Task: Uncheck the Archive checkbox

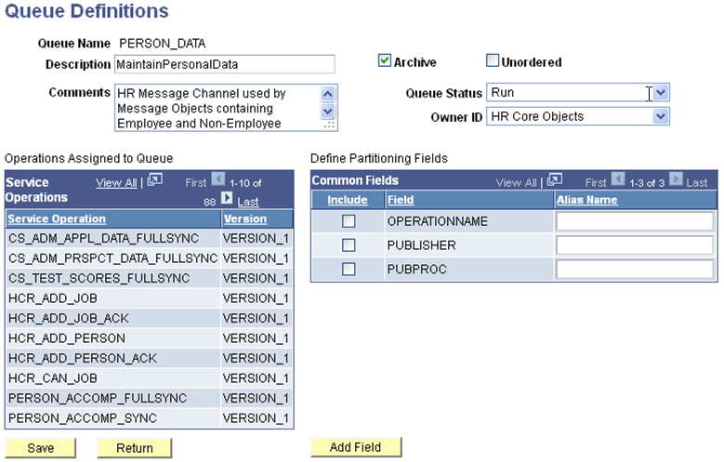Action: click(x=384, y=60)
